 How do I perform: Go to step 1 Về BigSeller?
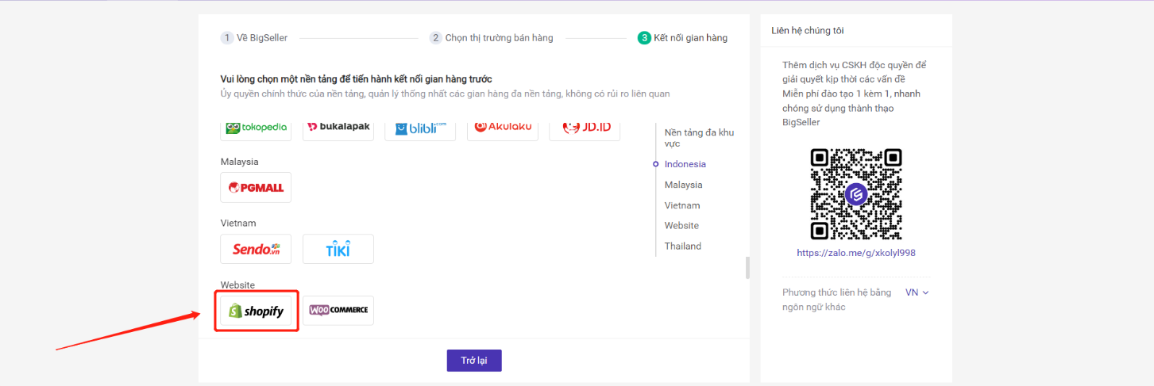pyautogui.click(x=254, y=37)
